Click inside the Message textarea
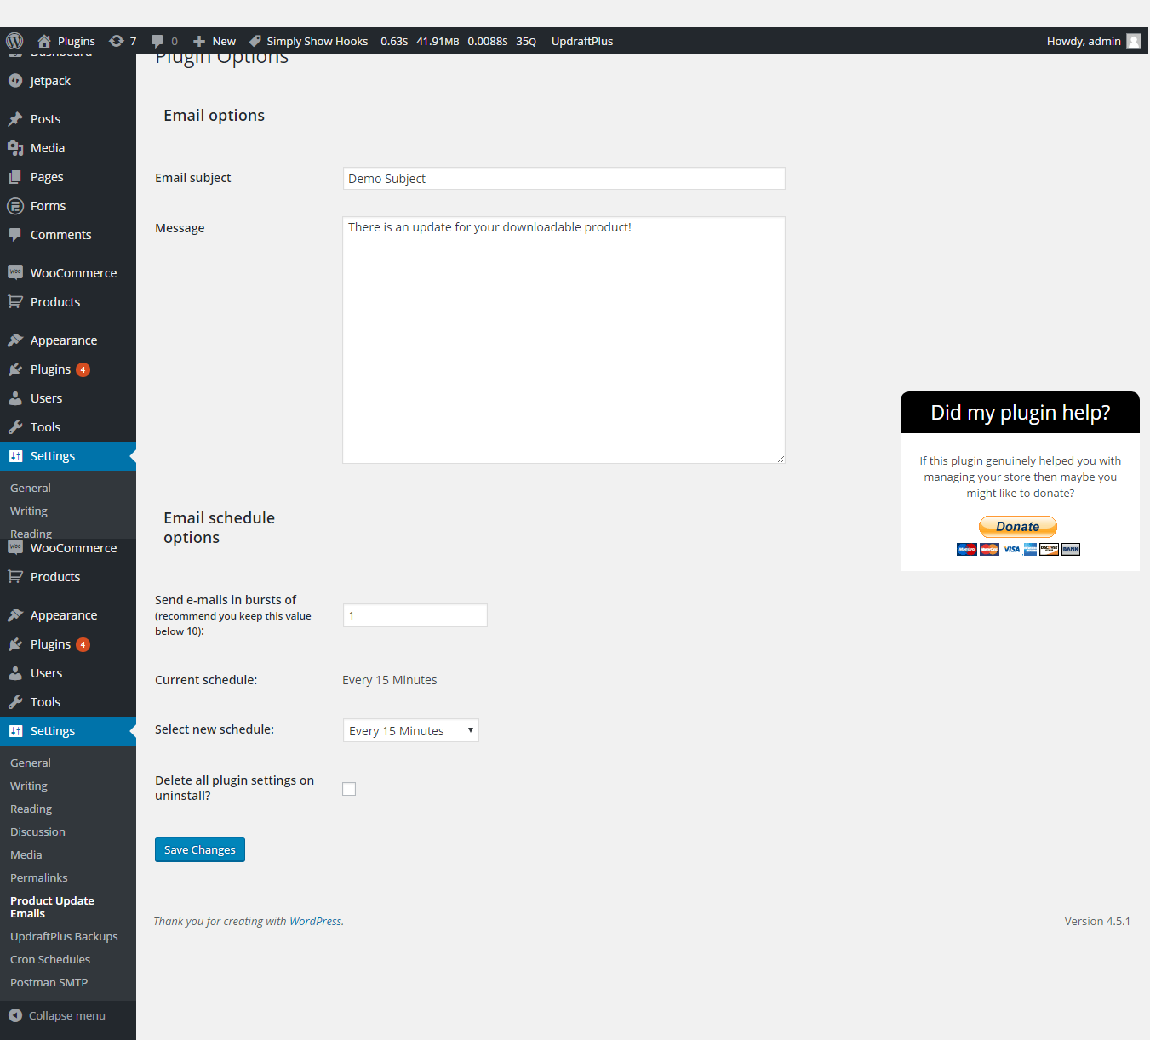This screenshot has width=1150, height=1040. [564, 340]
